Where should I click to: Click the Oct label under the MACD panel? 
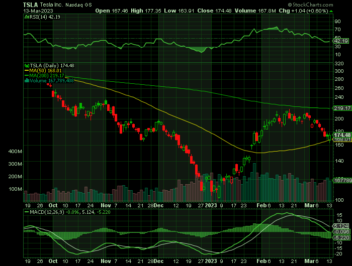[x=53, y=261]
